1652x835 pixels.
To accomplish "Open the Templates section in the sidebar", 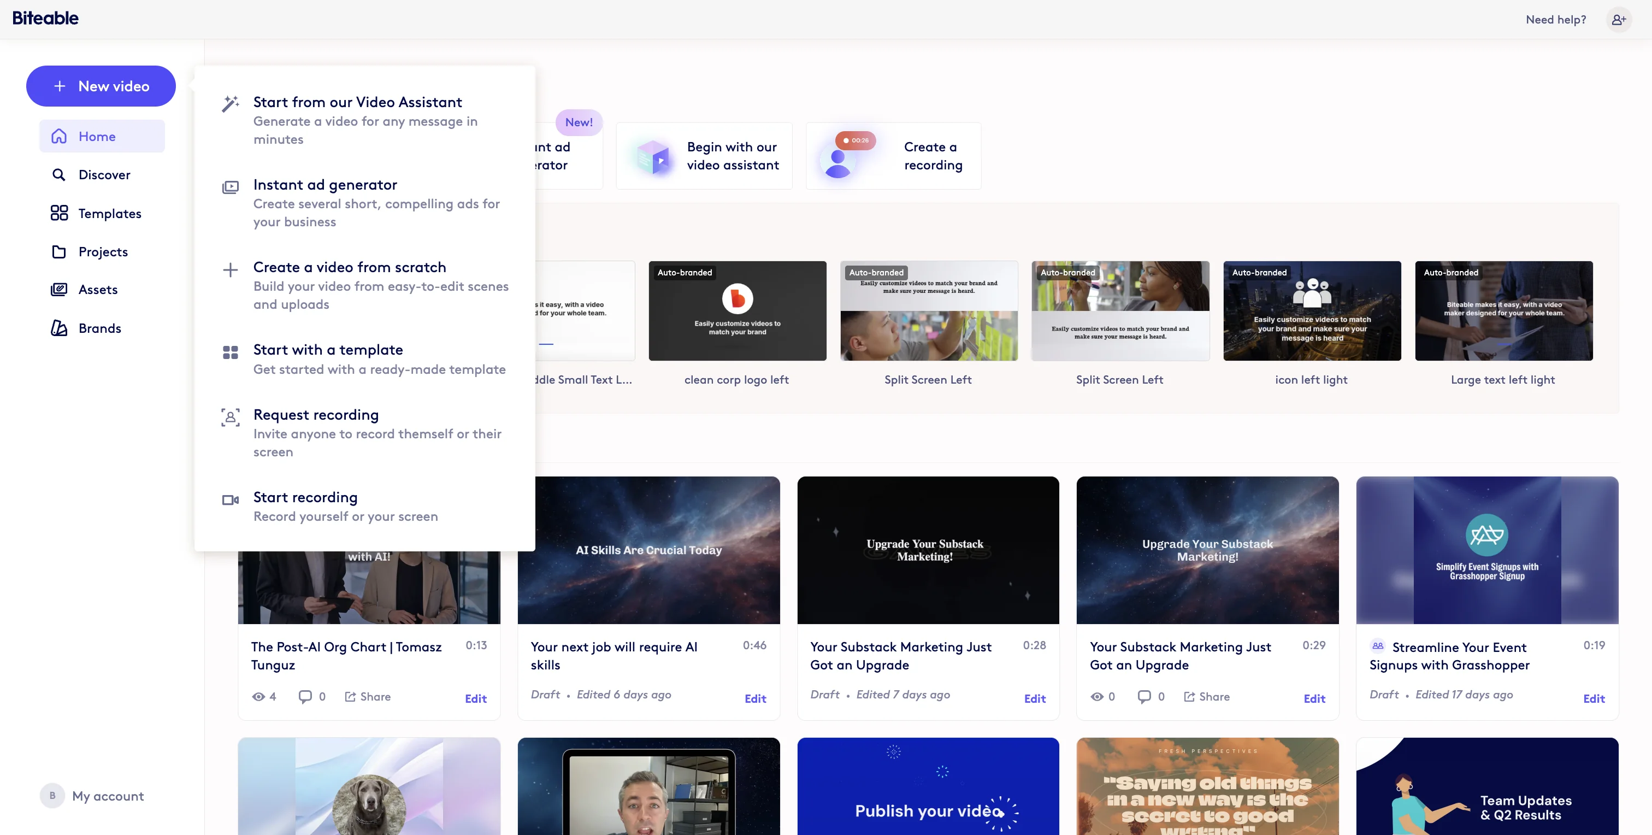I will 110,213.
